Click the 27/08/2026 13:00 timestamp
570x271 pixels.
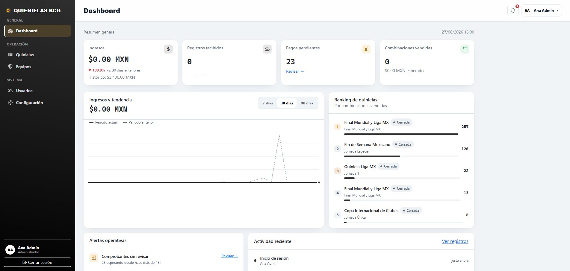pos(458,32)
